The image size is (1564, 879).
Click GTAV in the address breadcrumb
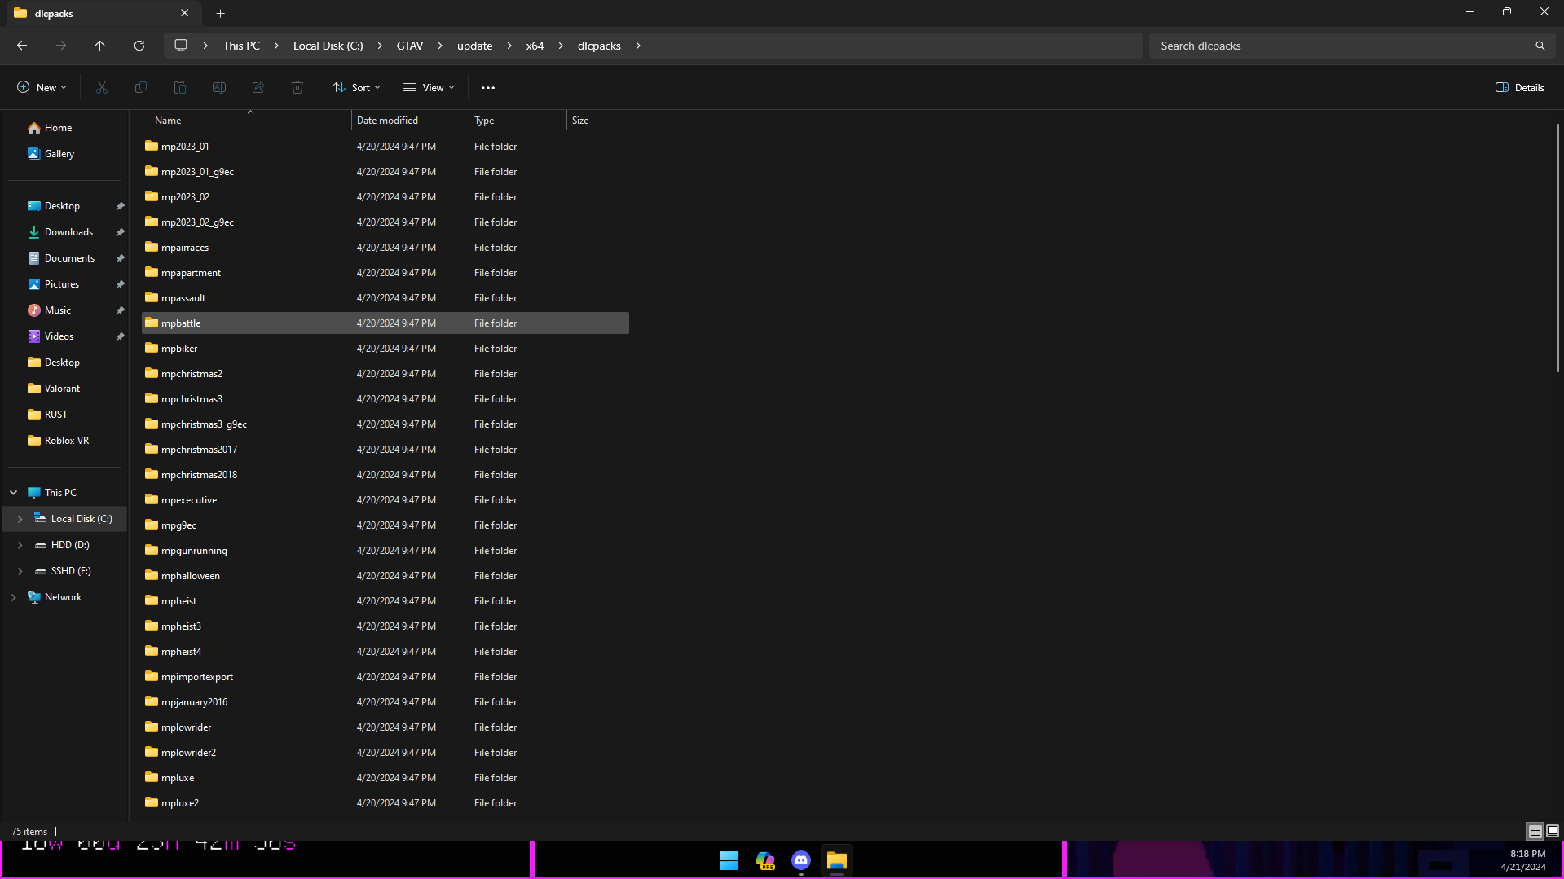point(409,46)
